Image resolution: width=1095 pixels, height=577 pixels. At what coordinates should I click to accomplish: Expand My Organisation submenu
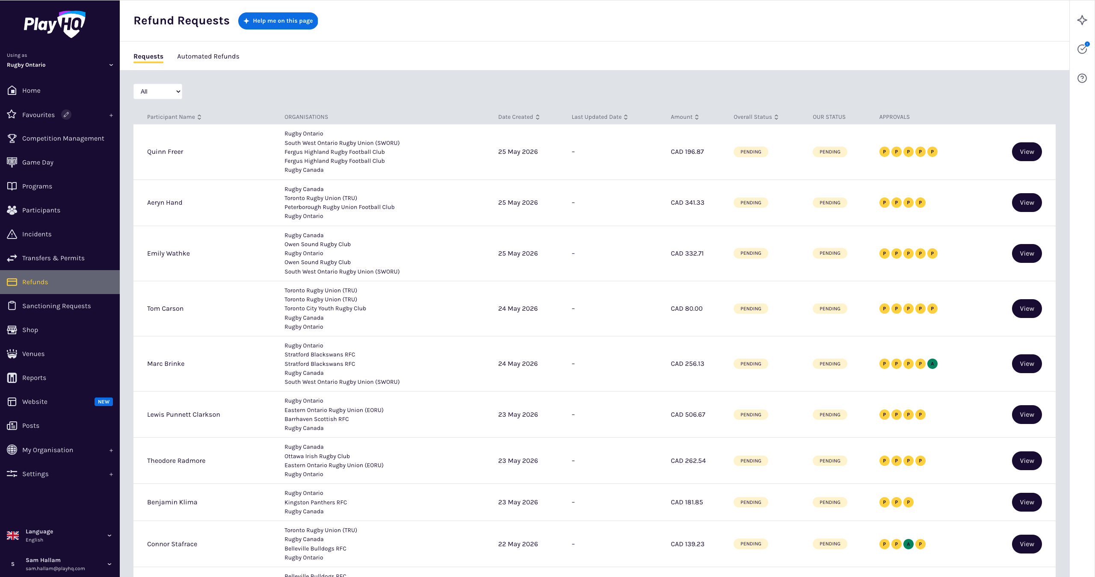click(111, 450)
